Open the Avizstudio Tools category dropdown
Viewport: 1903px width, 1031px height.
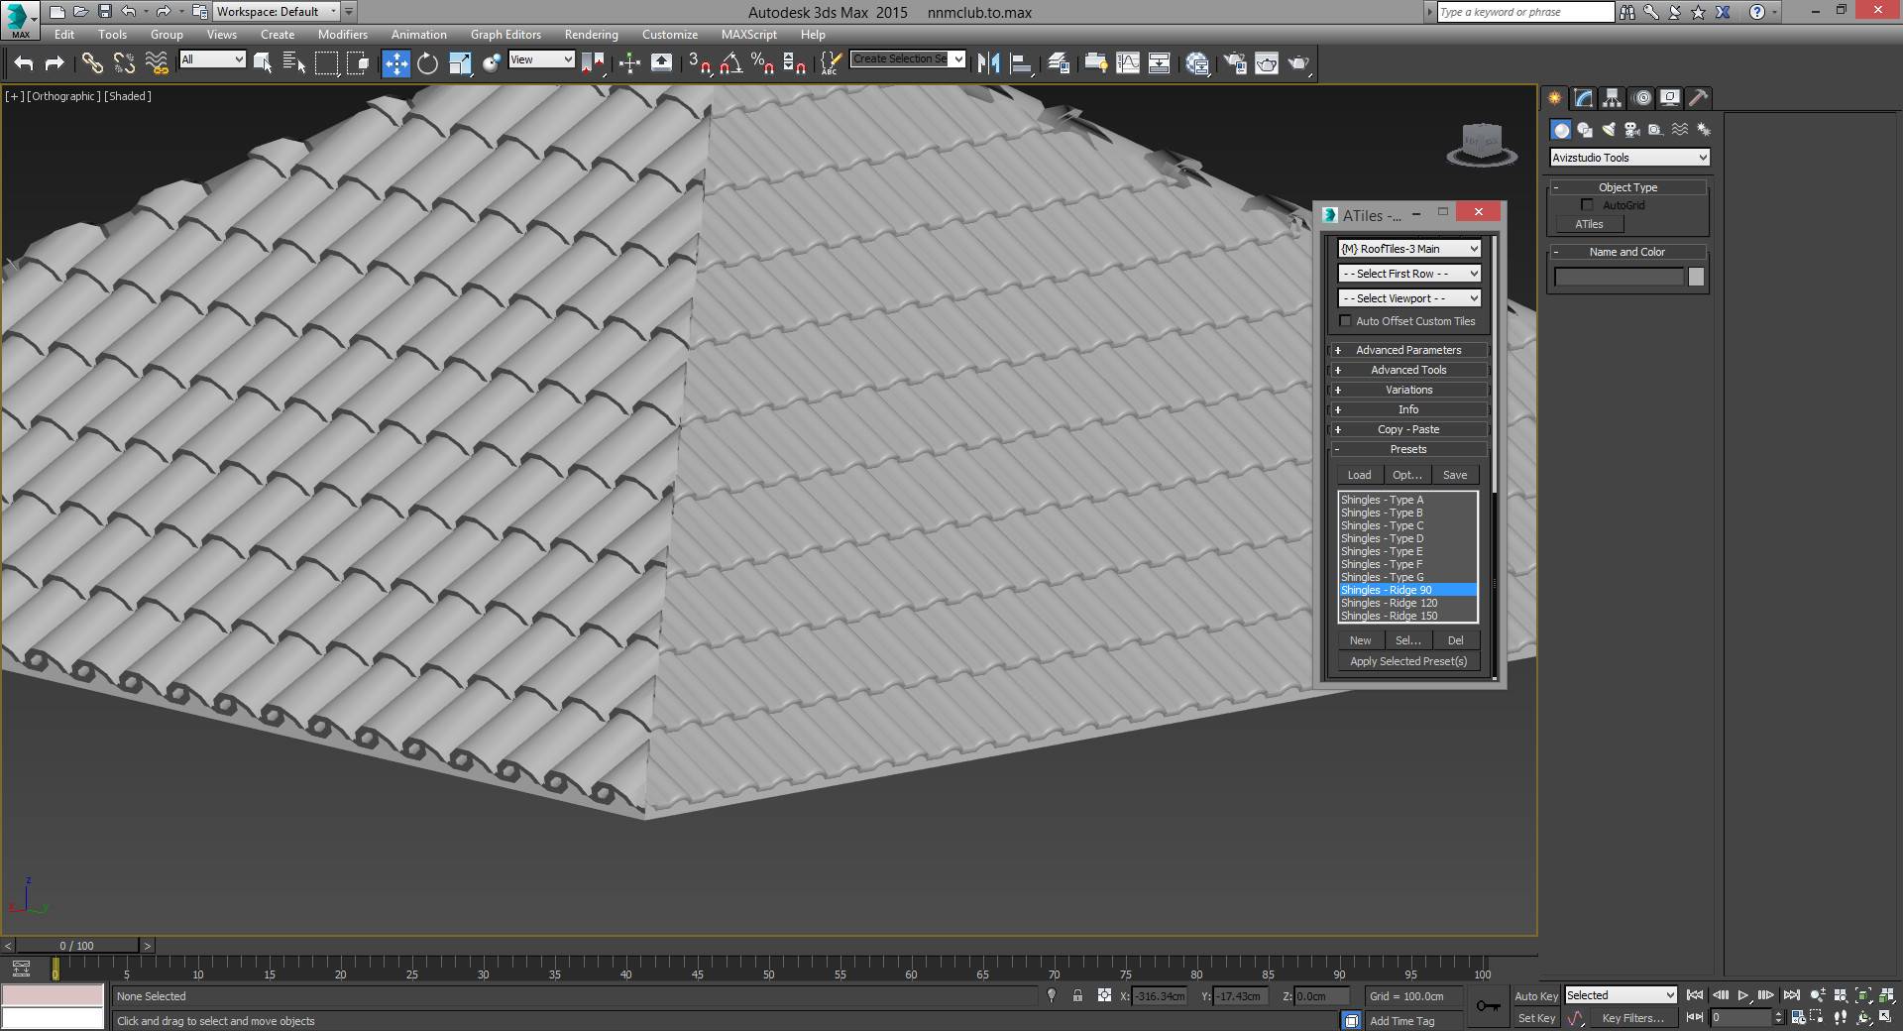[1629, 158]
